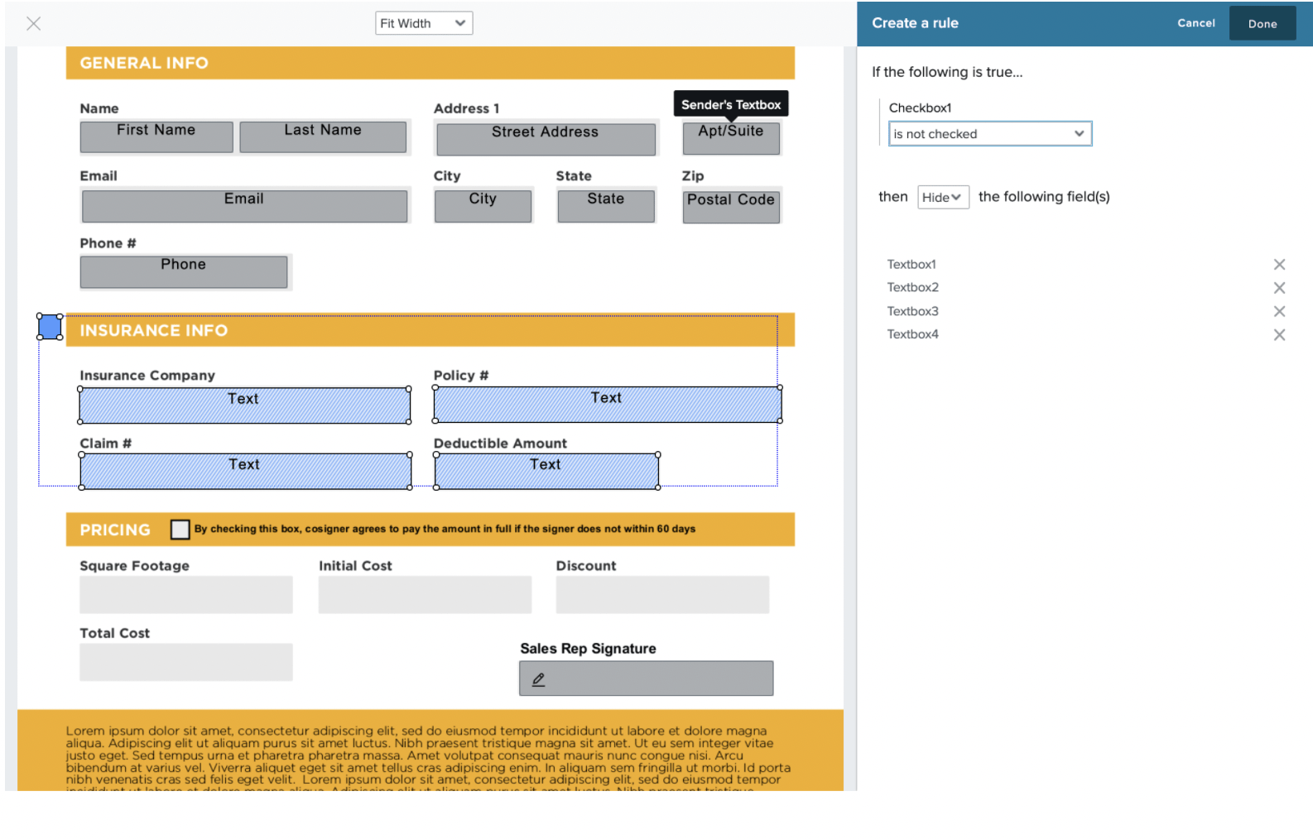This screenshot has width=1313, height=839.
Task: Click the Apt/Suite field
Action: 730,138
